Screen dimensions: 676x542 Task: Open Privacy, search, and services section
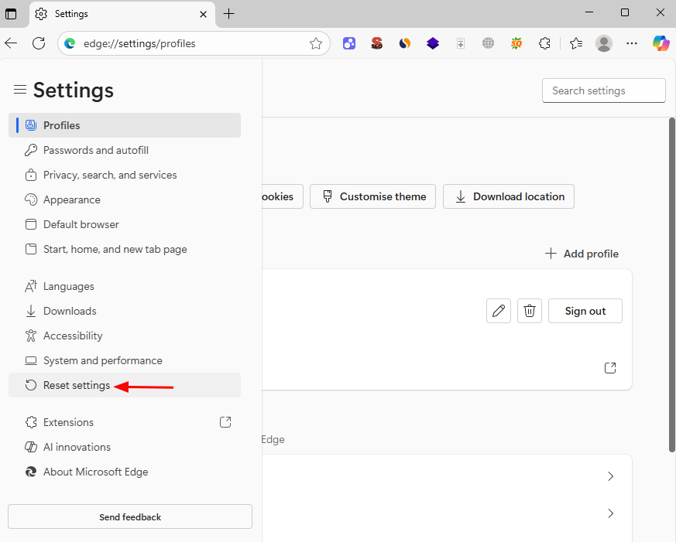click(x=110, y=175)
